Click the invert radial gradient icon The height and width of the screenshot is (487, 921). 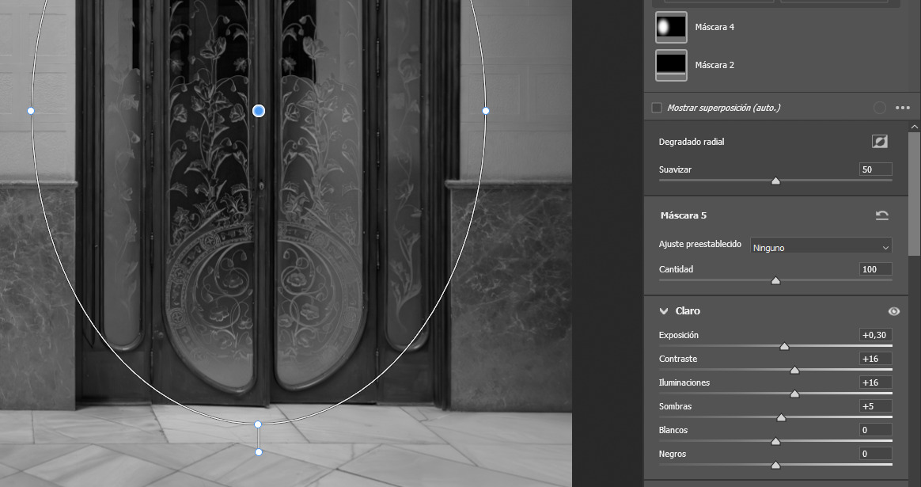[x=879, y=142]
